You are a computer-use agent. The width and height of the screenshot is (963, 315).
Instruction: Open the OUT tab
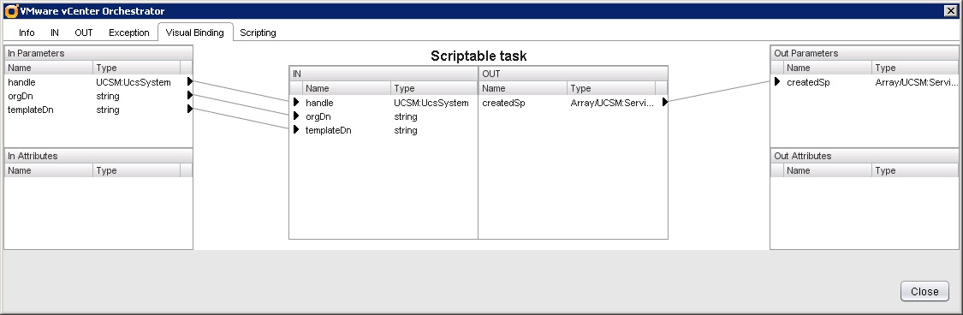(84, 33)
